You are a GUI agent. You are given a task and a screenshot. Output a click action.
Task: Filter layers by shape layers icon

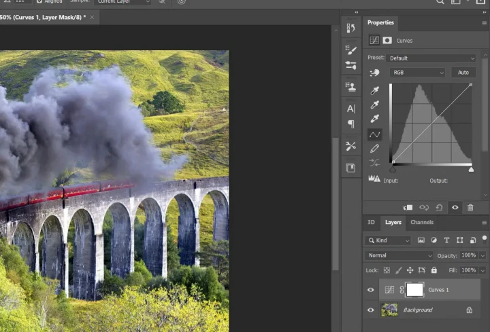click(x=459, y=240)
